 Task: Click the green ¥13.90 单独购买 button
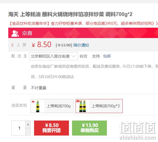90,128
